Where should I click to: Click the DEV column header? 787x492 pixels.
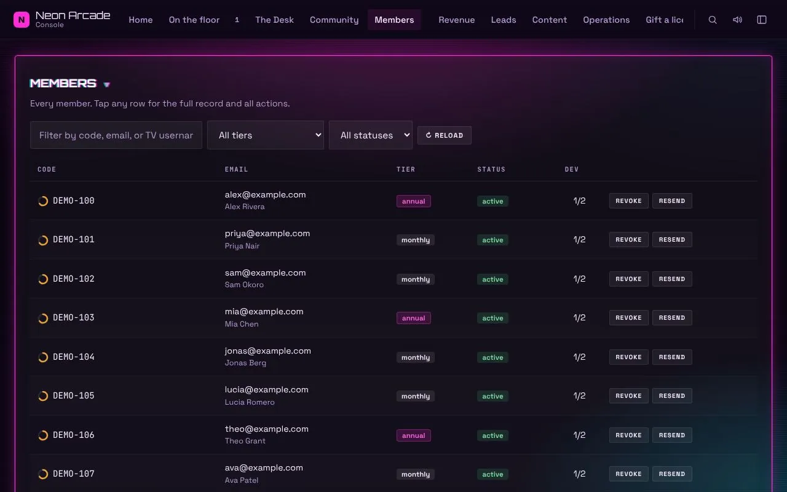572,169
